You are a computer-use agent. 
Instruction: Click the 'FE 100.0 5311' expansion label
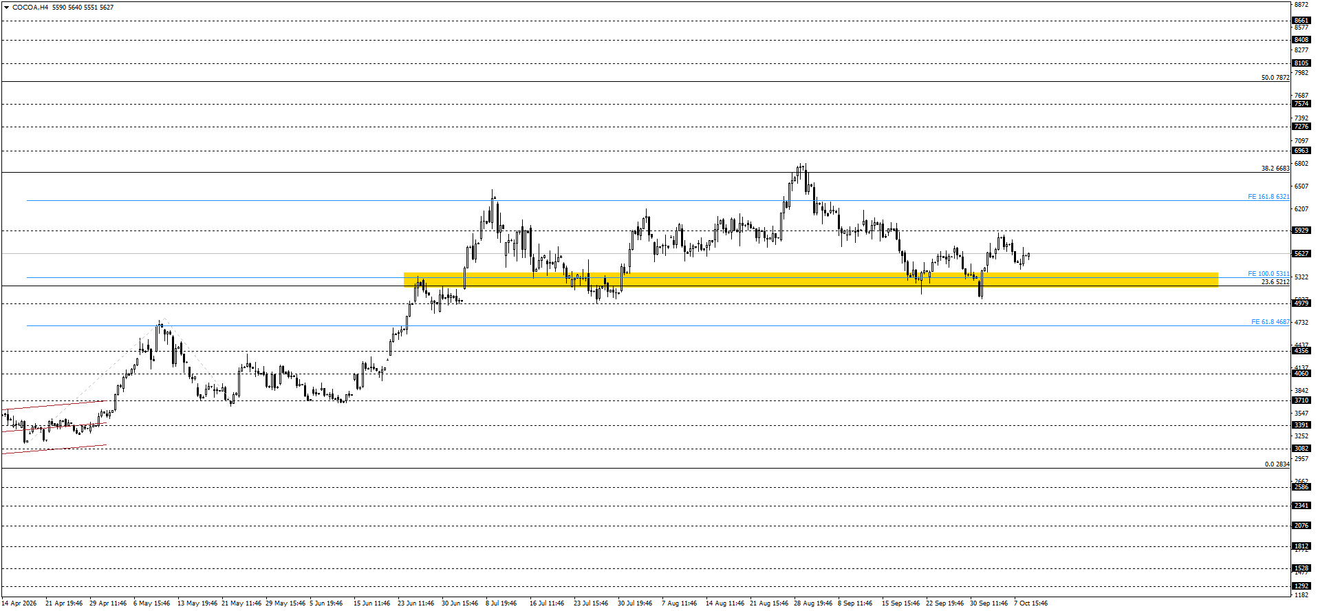[x=1268, y=274]
